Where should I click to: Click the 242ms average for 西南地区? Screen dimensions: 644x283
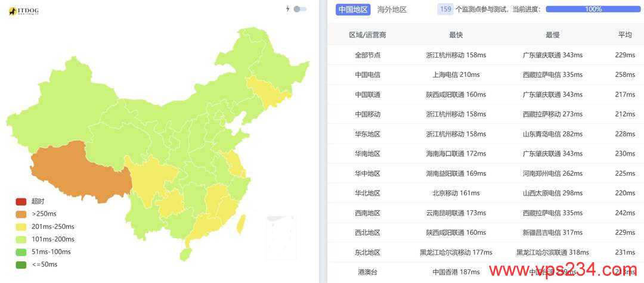click(x=625, y=213)
